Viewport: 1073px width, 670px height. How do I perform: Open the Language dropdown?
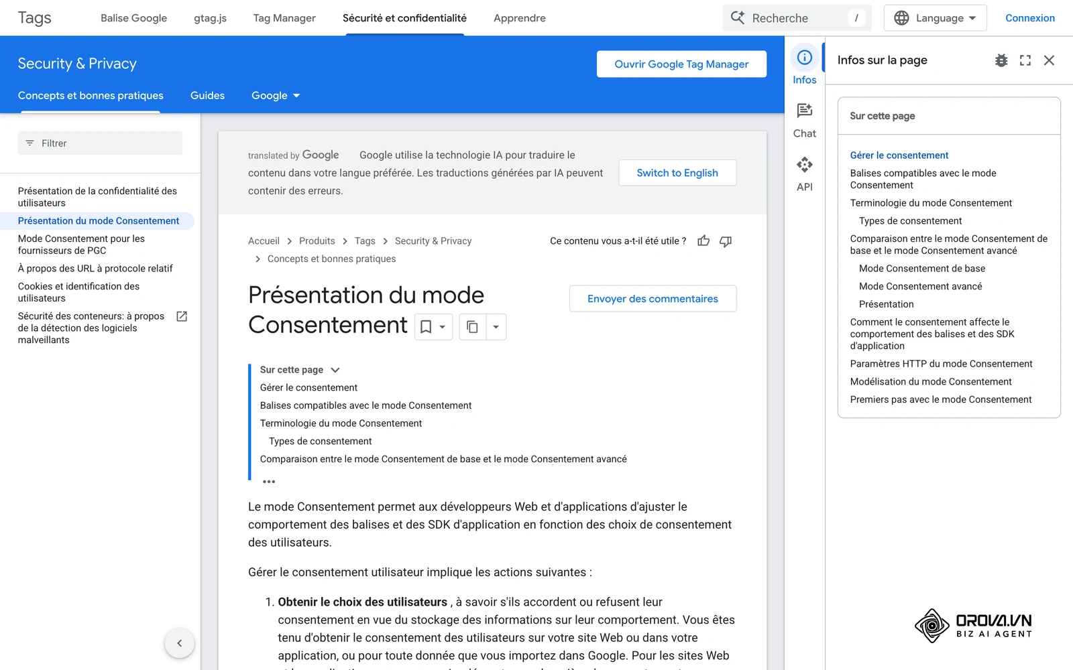[935, 18]
